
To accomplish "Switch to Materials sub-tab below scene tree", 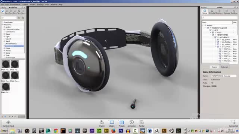I will (224, 67).
